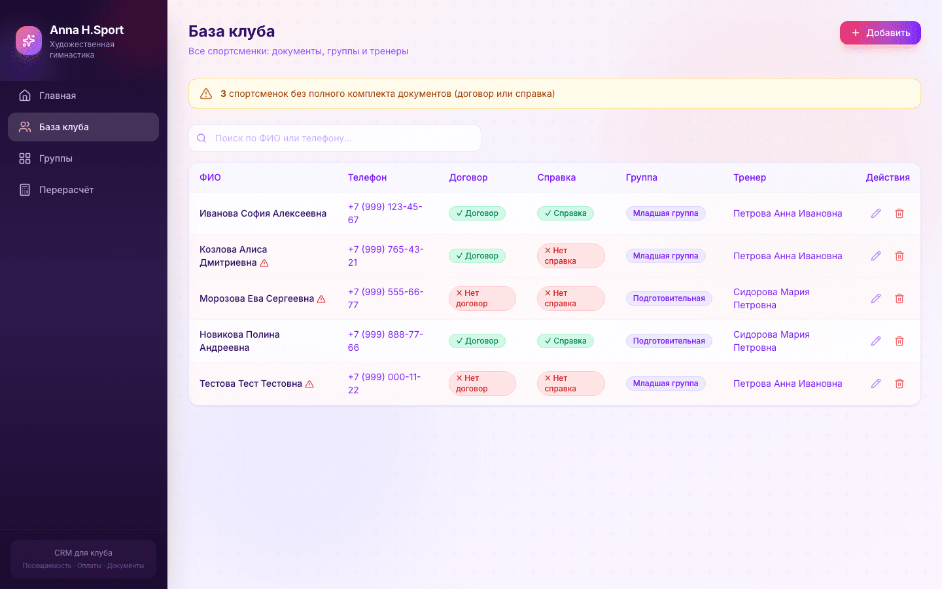
Task: Click the Нет договор badge for Тестова Тест
Action: click(x=482, y=384)
